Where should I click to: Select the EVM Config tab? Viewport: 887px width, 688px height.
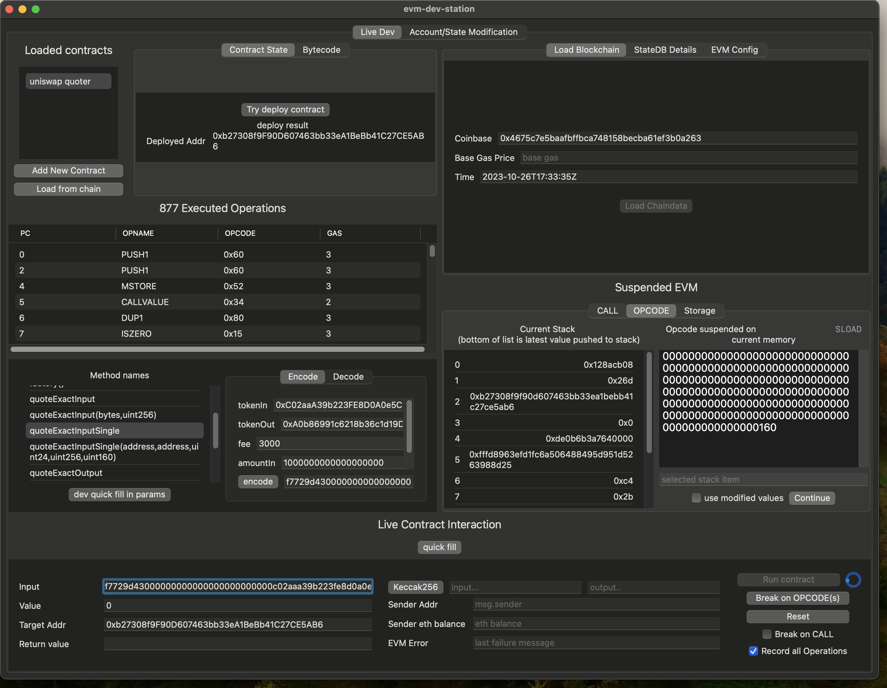point(734,49)
